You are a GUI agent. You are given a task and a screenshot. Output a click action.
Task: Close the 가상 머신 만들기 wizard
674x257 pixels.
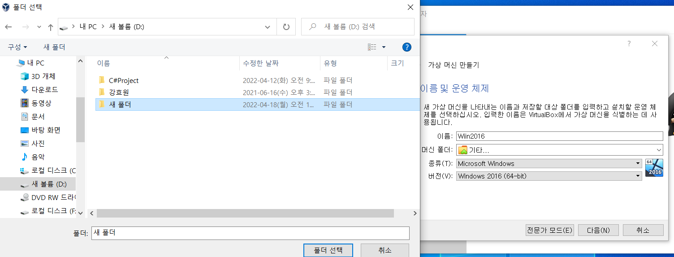(x=655, y=44)
